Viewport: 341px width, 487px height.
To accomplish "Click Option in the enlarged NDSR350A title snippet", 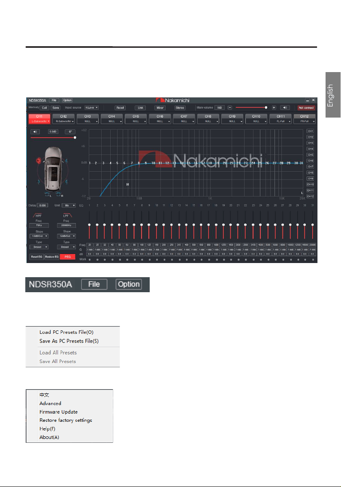I will coord(129,284).
